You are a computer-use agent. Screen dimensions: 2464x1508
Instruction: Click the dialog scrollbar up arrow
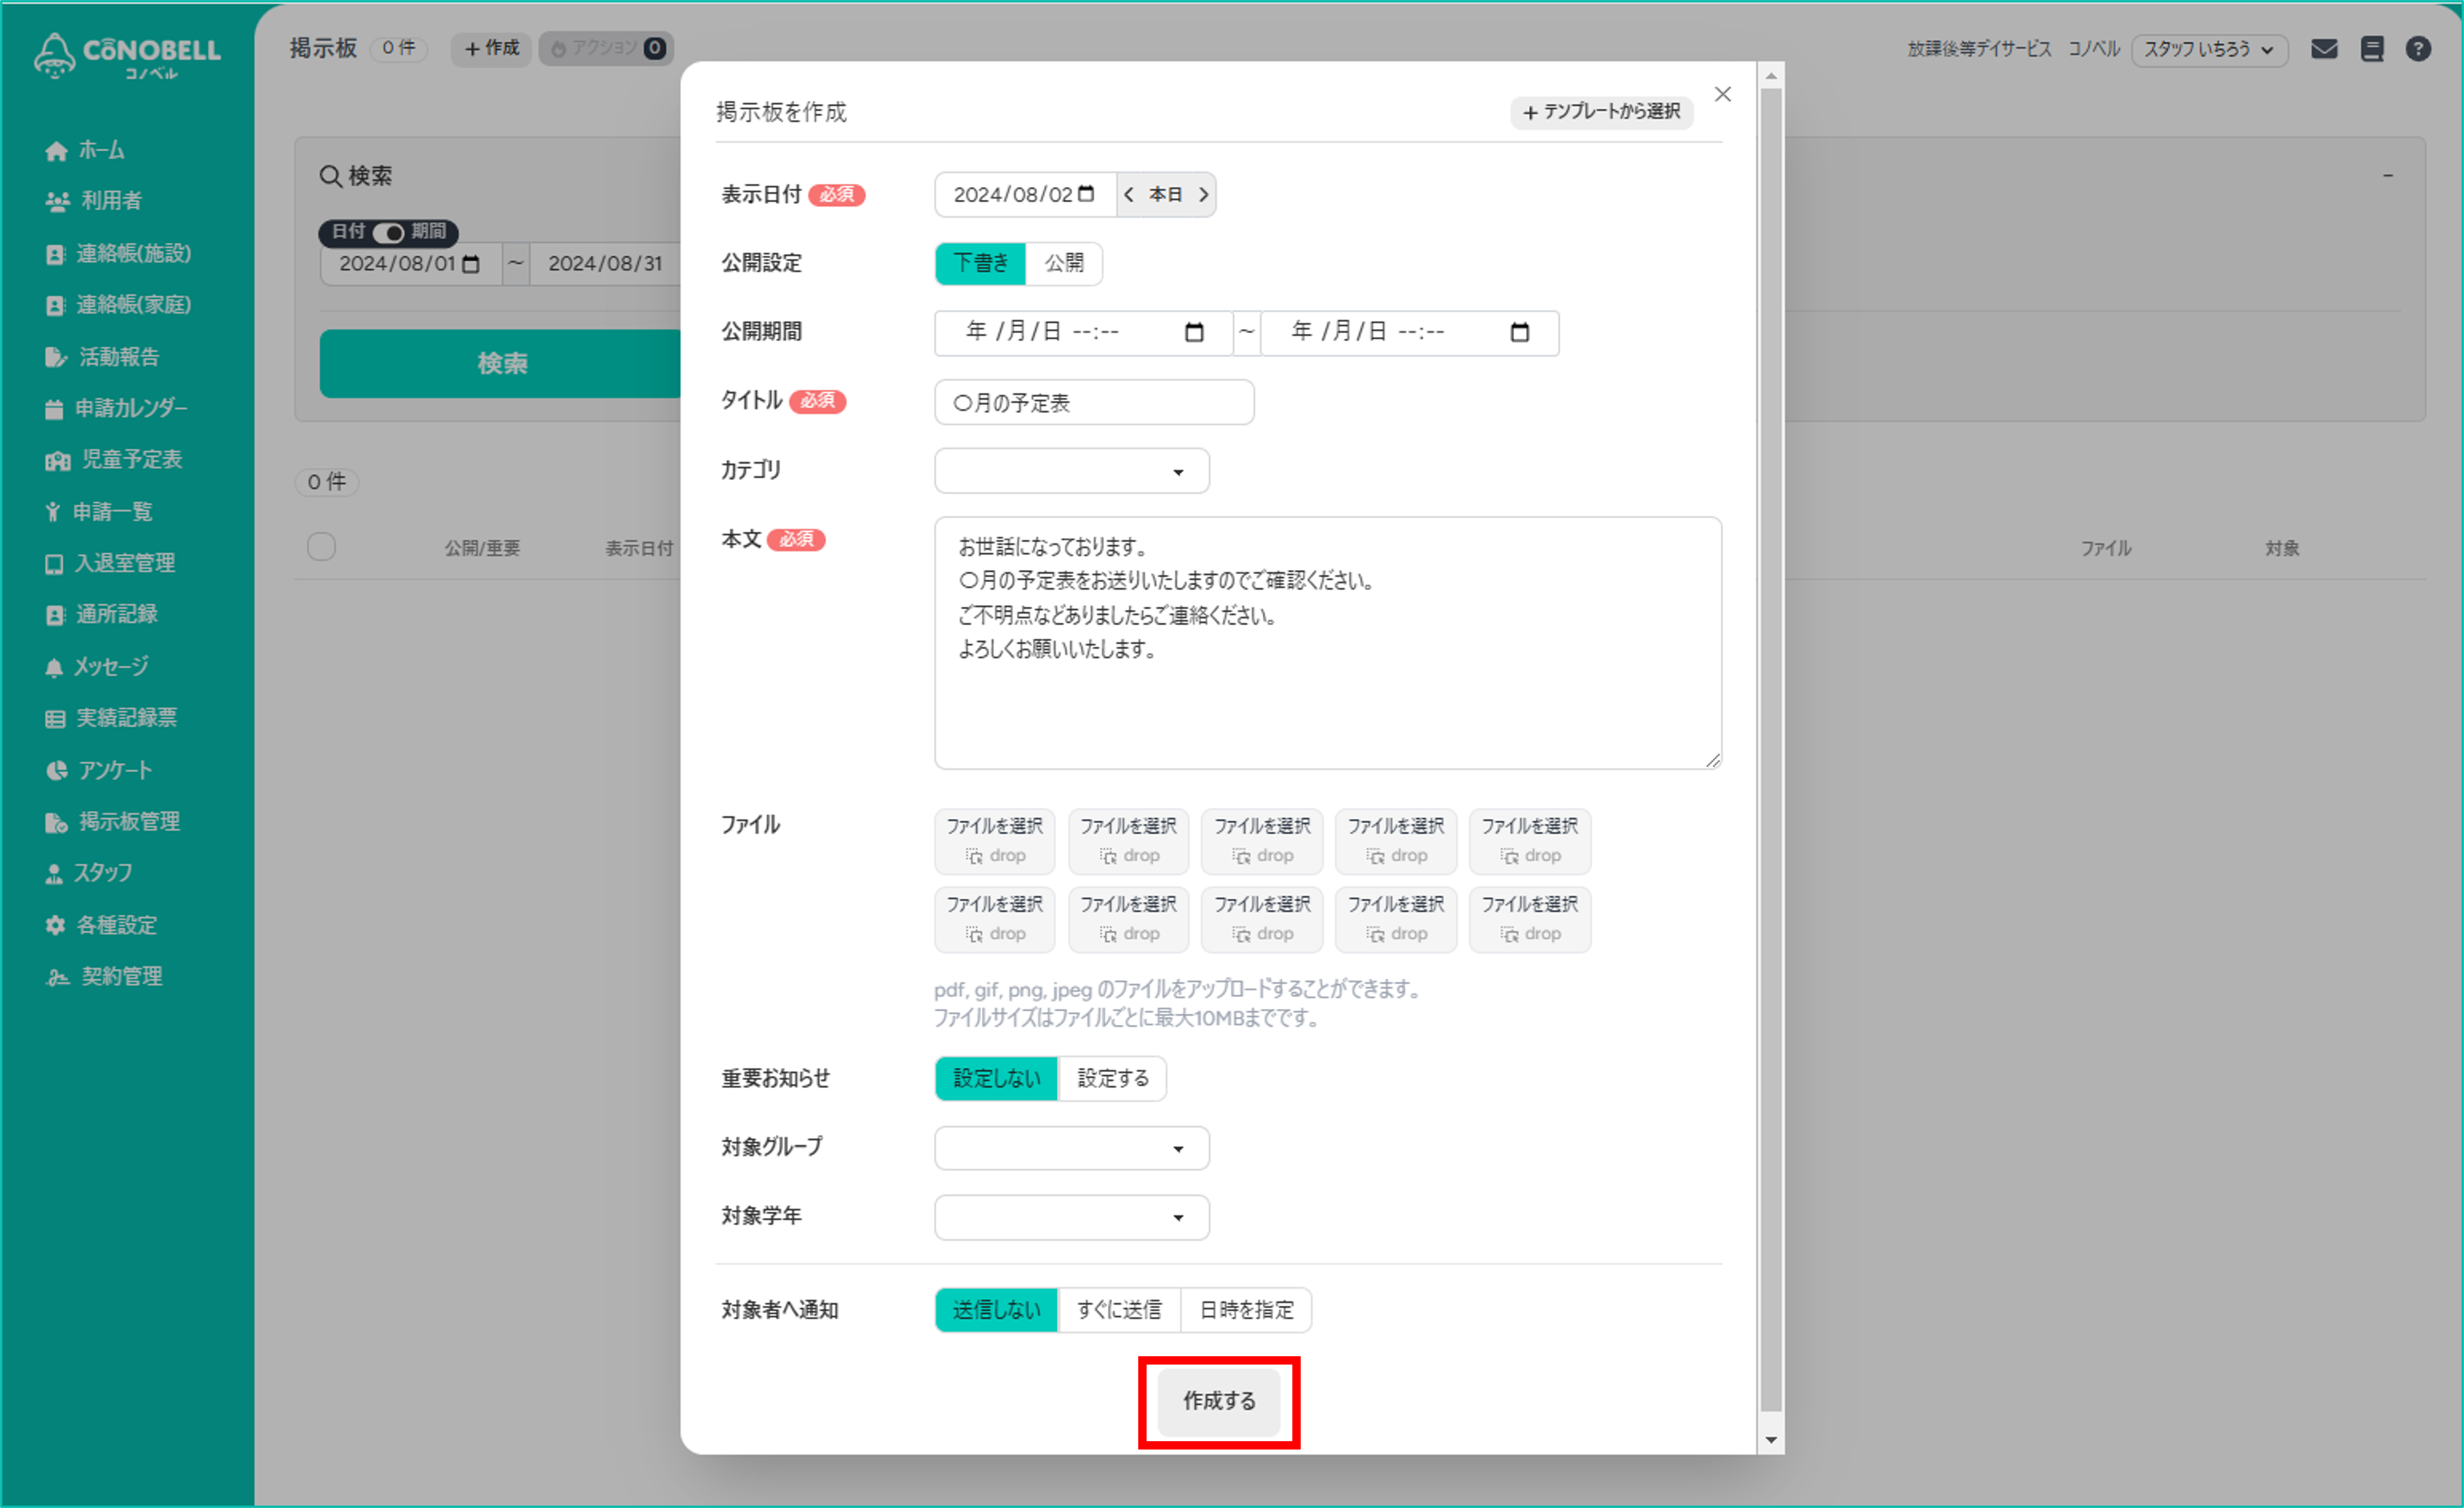pyautogui.click(x=1771, y=76)
